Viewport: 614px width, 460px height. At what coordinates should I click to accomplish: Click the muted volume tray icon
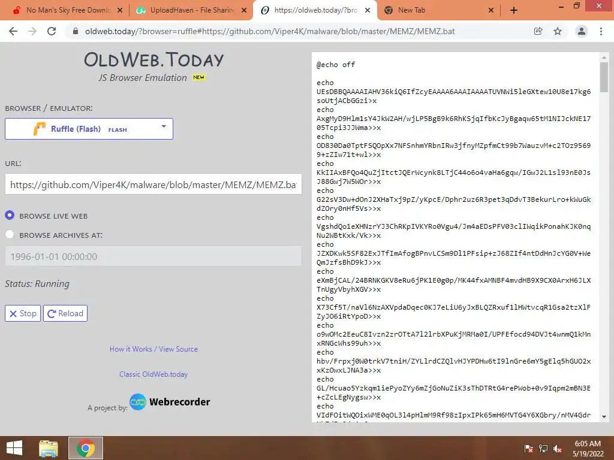[x=558, y=449]
